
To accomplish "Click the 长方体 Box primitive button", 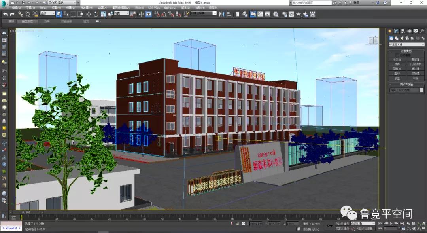I will point(397,59).
